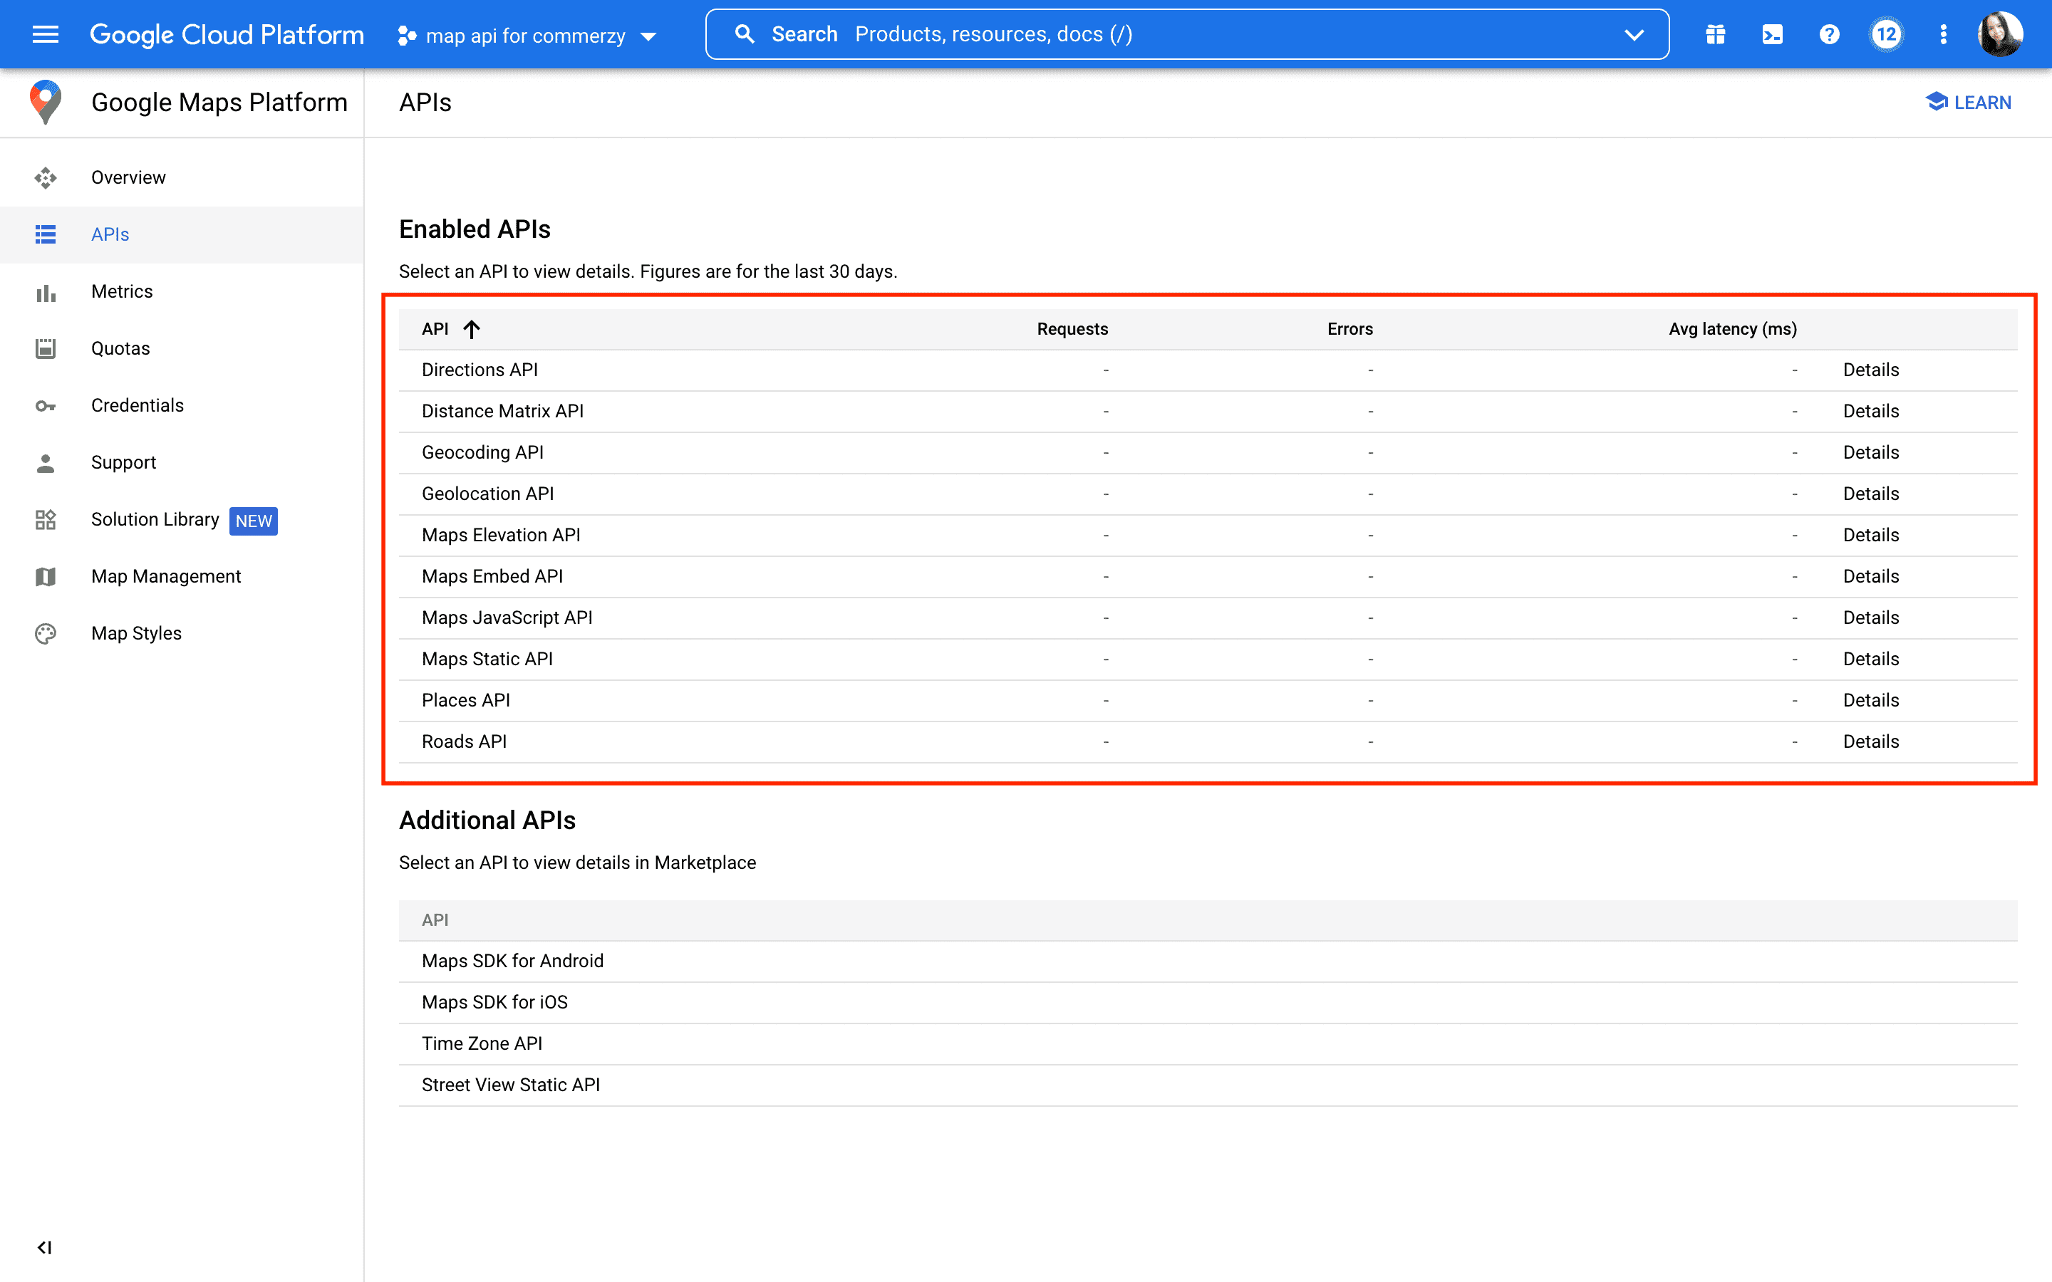The width and height of the screenshot is (2052, 1282).
Task: Click the LEARN graduation cap icon
Action: [x=1936, y=102]
